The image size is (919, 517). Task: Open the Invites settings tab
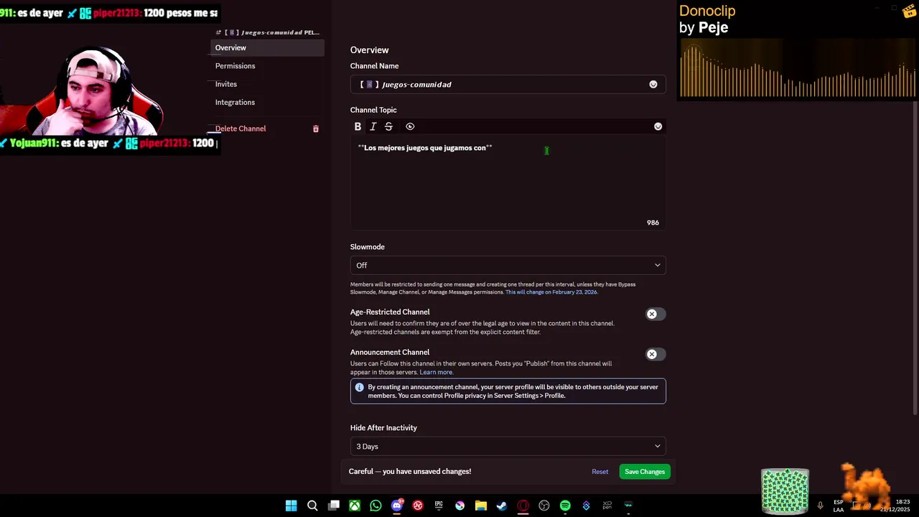click(268, 84)
